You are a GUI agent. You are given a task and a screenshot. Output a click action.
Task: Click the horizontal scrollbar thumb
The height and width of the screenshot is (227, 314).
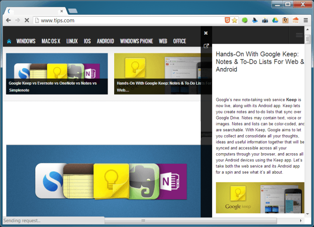click(191, 221)
